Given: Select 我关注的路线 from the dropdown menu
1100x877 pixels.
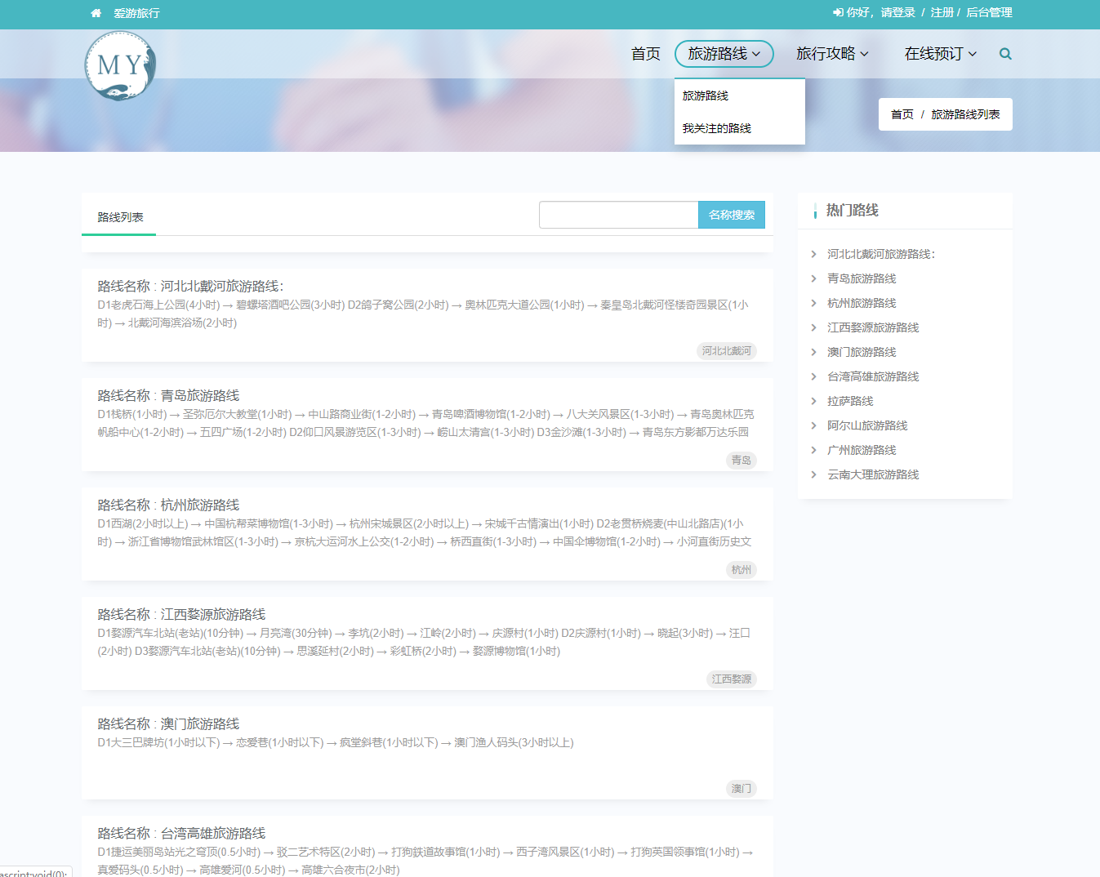Looking at the screenshot, I should (716, 127).
